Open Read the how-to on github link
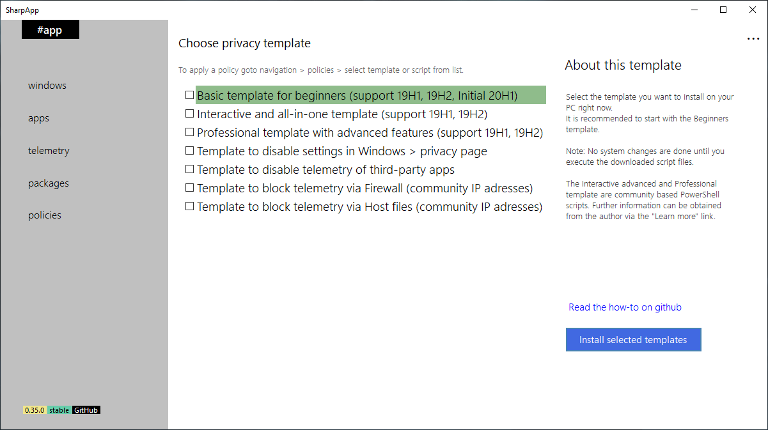The height and width of the screenshot is (430, 768). coord(625,307)
